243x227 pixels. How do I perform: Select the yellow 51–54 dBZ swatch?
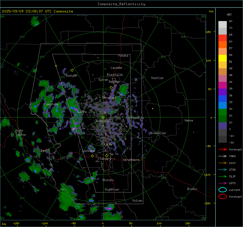(x=222, y=58)
